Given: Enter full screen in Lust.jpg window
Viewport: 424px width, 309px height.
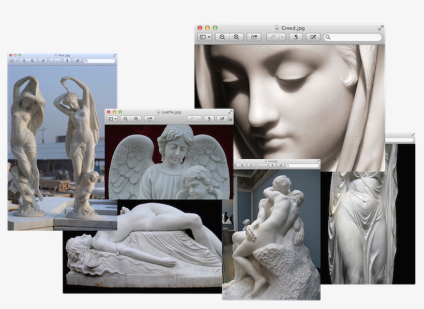Looking at the screenshot, I should pos(318,161).
